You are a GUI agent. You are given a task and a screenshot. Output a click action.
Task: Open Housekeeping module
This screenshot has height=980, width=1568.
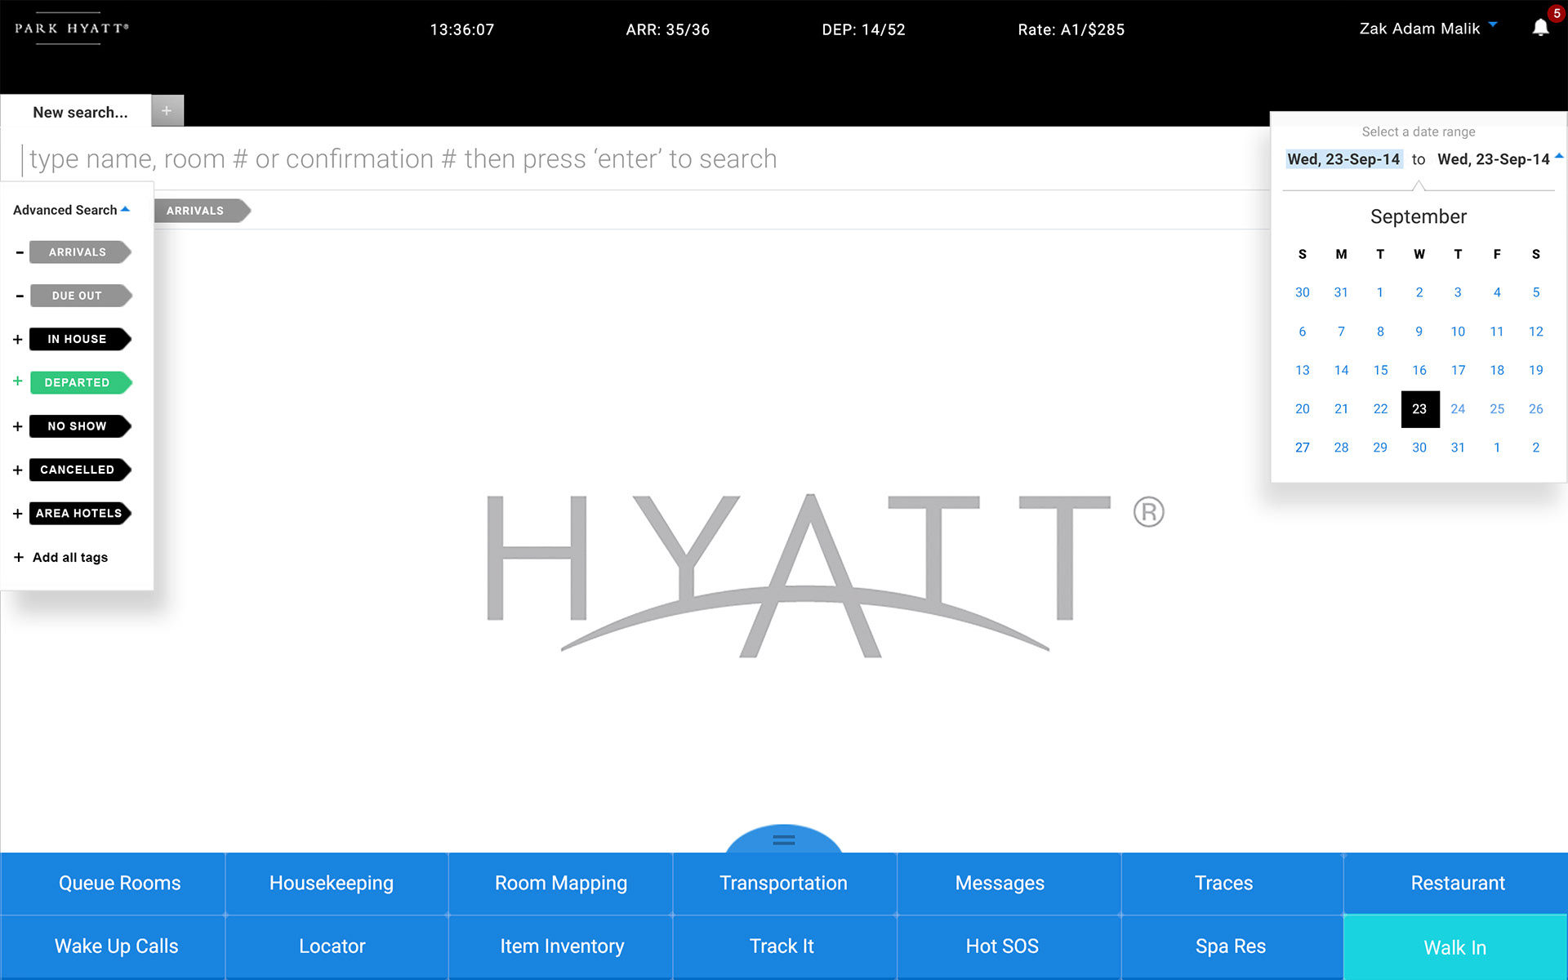336,884
